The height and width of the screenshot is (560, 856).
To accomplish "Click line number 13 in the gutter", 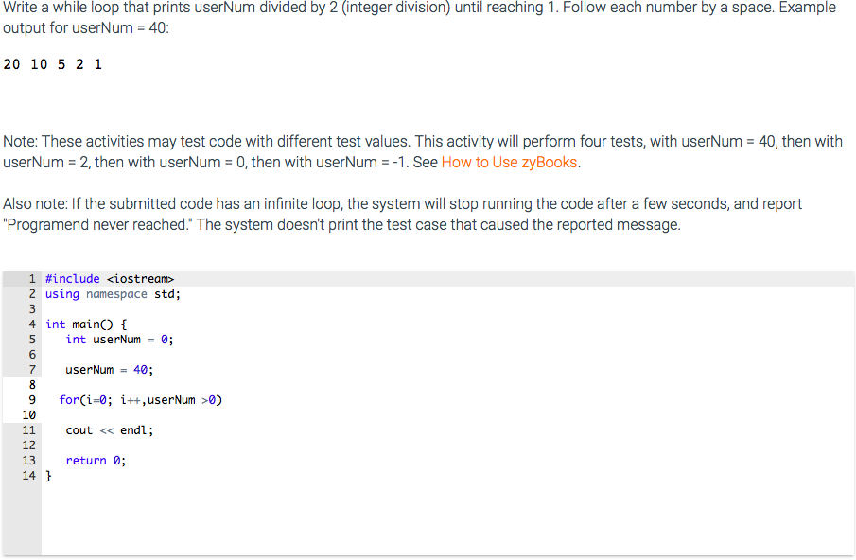I will (29, 461).
